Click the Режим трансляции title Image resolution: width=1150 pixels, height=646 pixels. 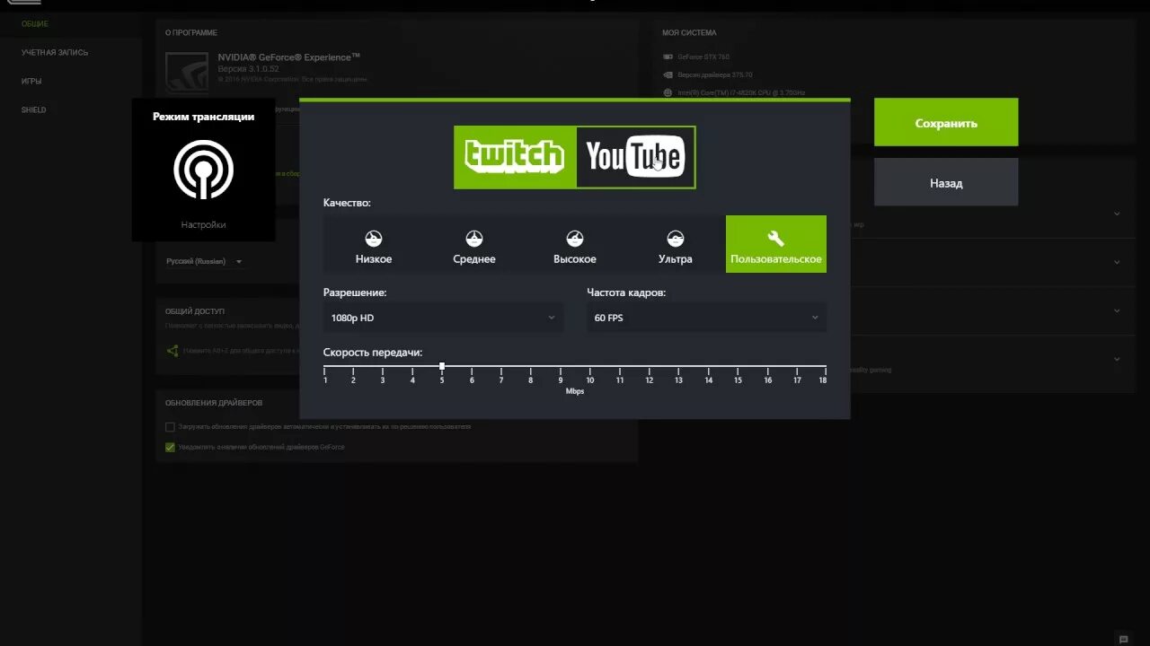tap(203, 117)
